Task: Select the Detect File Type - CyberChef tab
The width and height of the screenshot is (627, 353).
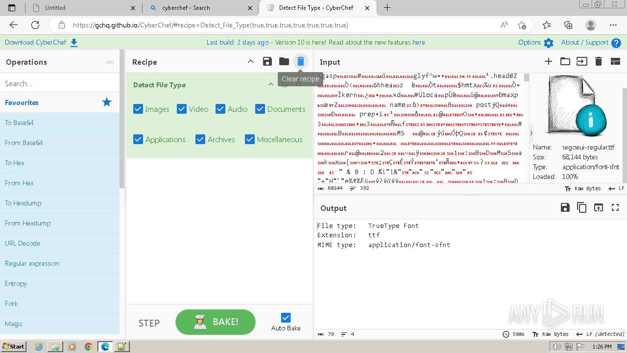Action: pos(317,8)
